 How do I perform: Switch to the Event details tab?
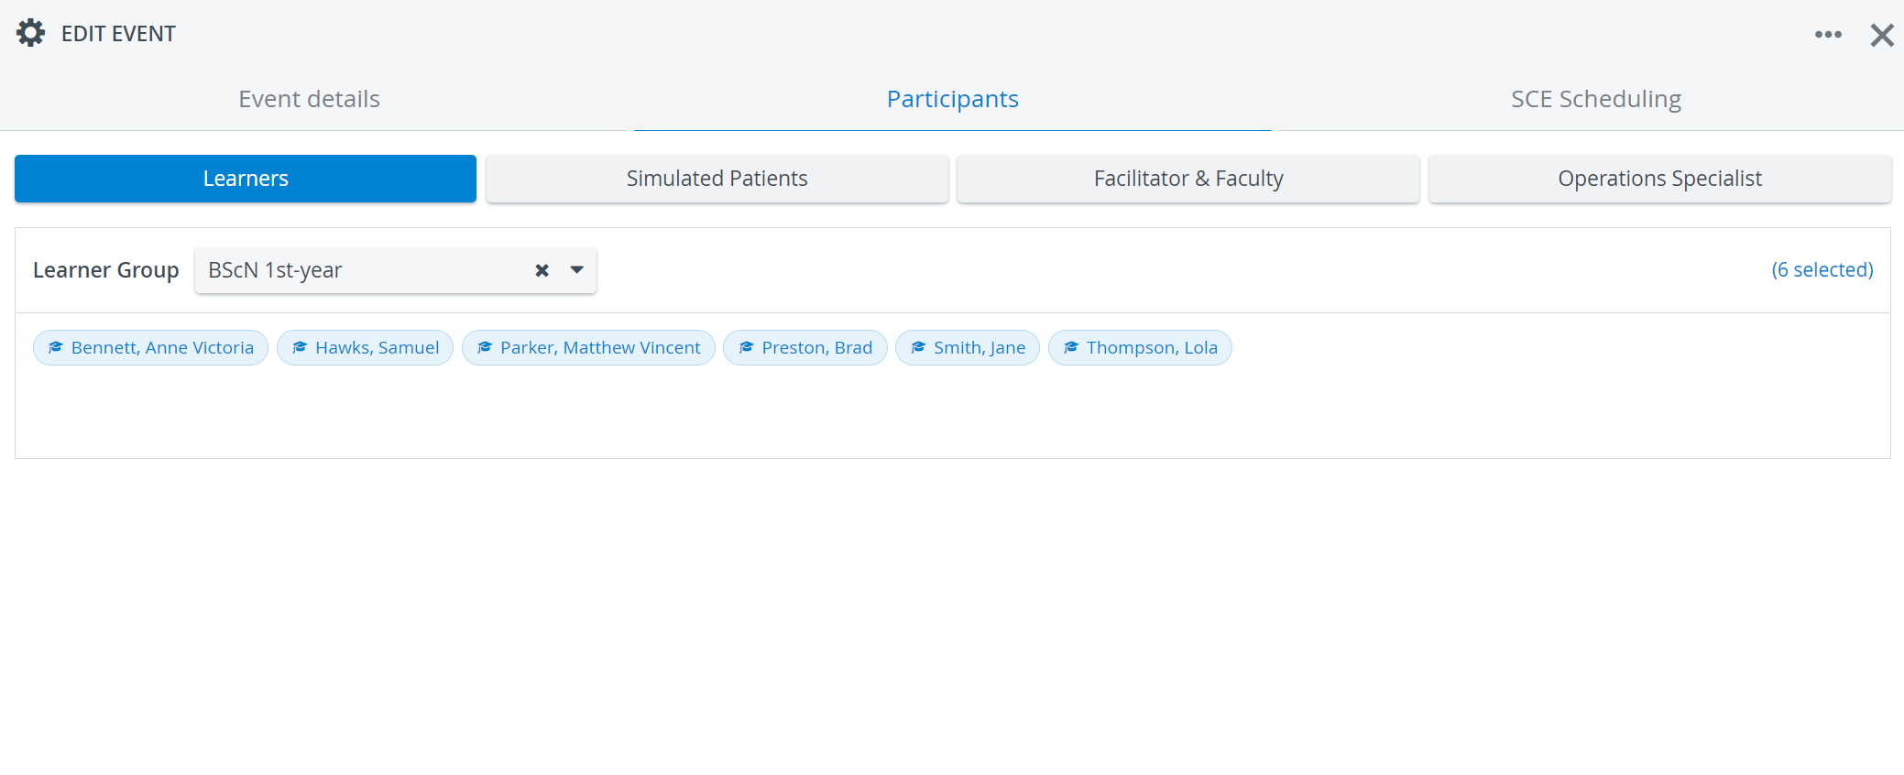(310, 99)
